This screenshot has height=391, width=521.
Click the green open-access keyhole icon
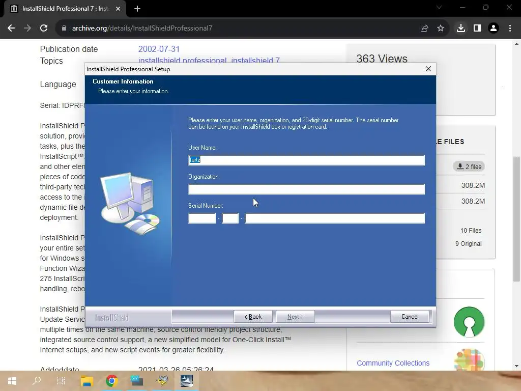point(469,322)
